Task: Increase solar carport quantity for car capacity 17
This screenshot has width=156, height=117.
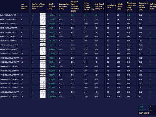Action: 43,82
